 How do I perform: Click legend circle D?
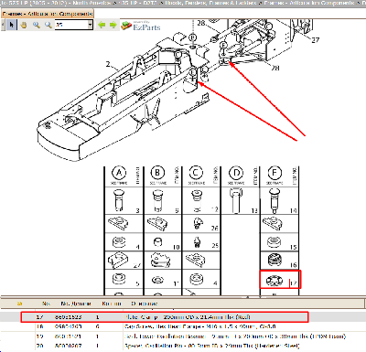(236, 173)
